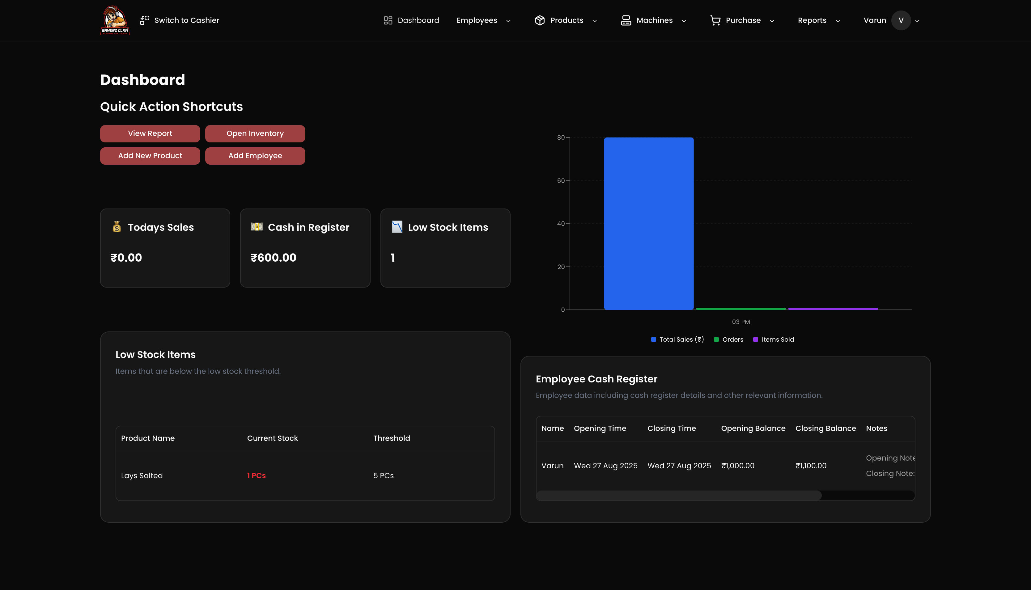The width and height of the screenshot is (1031, 590).
Task: Open the Machines menu
Action: pyautogui.click(x=654, y=20)
